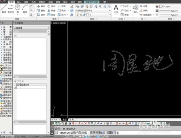181x138 pixels.
Task: Click 分解对象 in the side palette
Action: (6, 73)
